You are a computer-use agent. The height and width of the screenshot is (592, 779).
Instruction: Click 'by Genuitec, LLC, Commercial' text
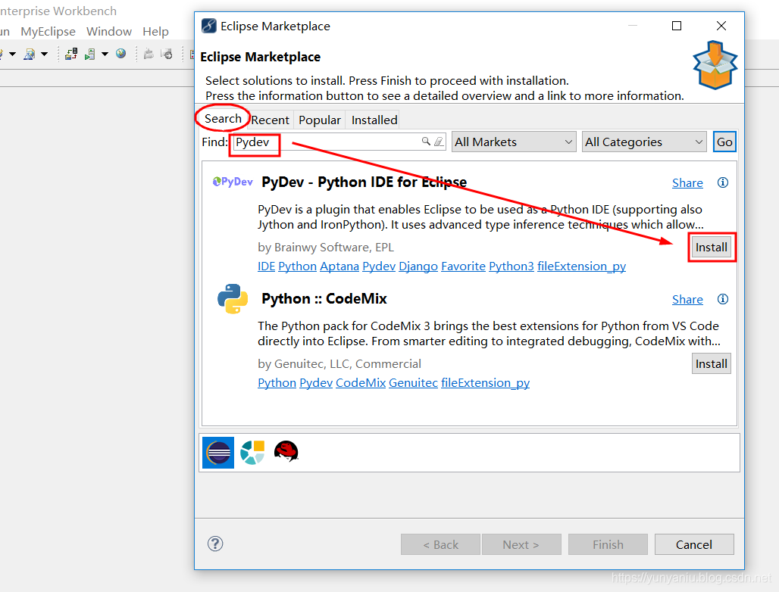(x=339, y=363)
